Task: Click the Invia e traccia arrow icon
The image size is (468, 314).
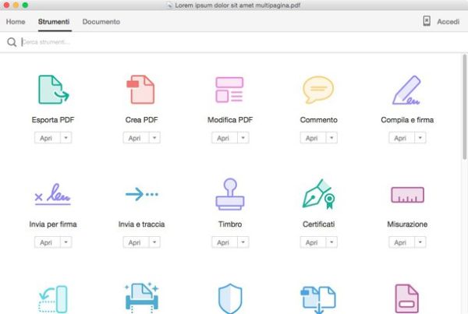Action: click(x=141, y=194)
